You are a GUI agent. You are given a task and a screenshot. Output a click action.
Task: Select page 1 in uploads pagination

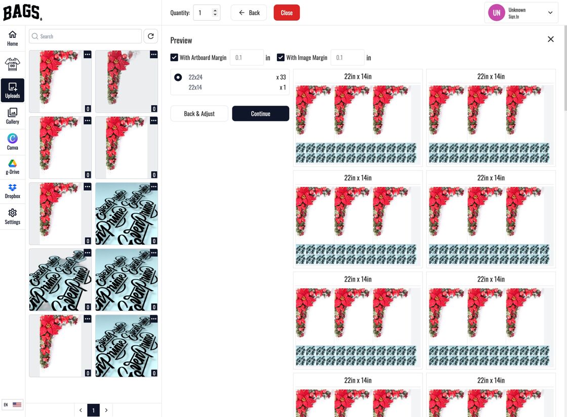[93, 410]
